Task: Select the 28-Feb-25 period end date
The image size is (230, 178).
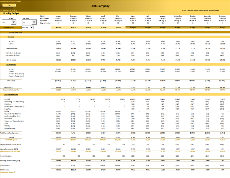Action: point(73,21)
